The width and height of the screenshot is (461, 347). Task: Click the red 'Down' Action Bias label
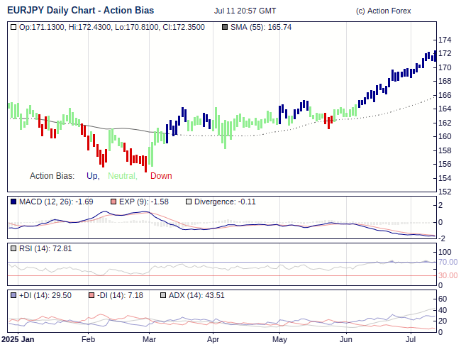coord(161,176)
